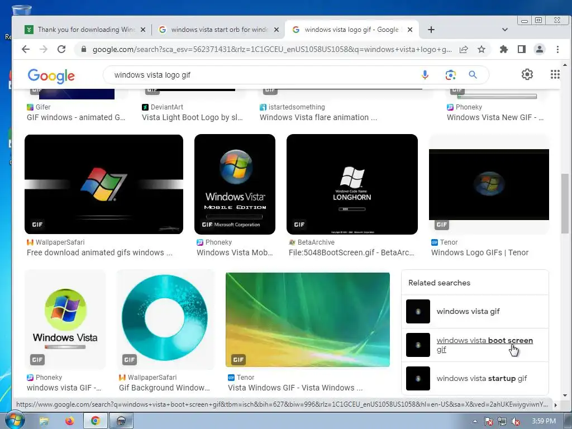572x429 pixels.
Task: Show hidden system tray icons
Action: click(x=475, y=421)
